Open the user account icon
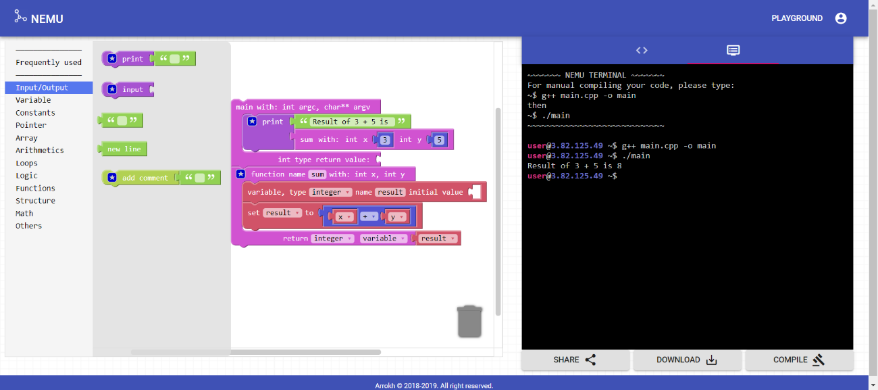878x390 pixels. click(x=841, y=18)
